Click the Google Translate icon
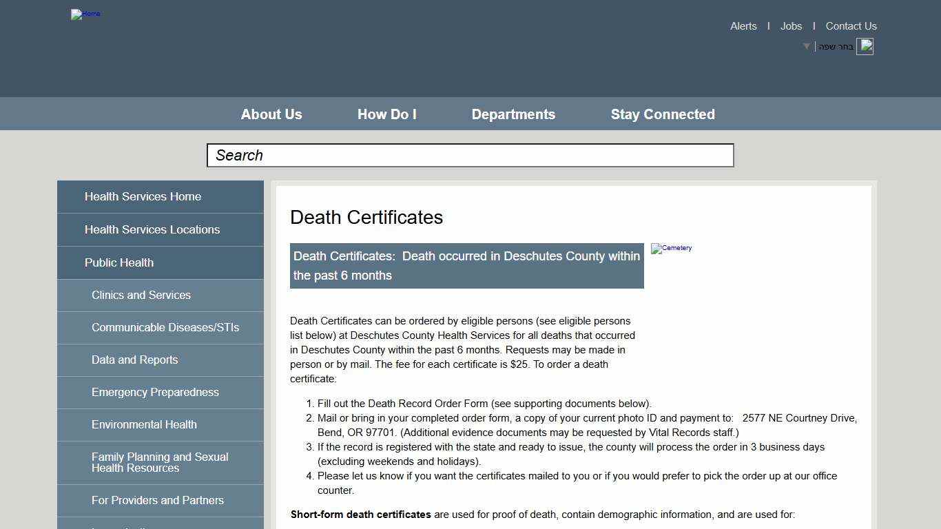The height and width of the screenshot is (529, 941). (x=865, y=46)
